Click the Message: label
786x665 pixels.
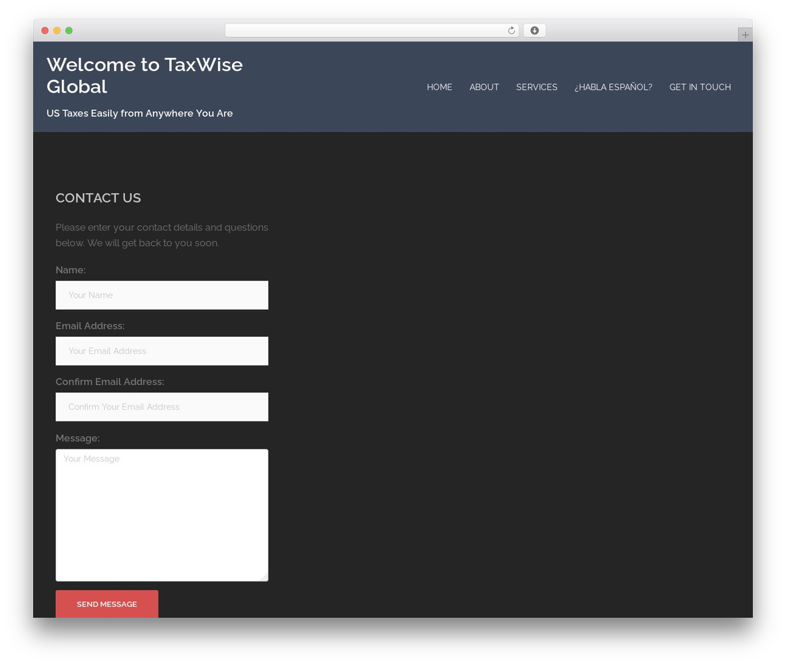pos(77,438)
